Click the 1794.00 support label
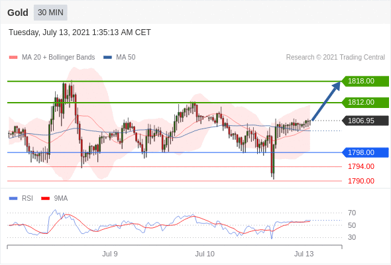The image size is (391, 265). coord(361,166)
